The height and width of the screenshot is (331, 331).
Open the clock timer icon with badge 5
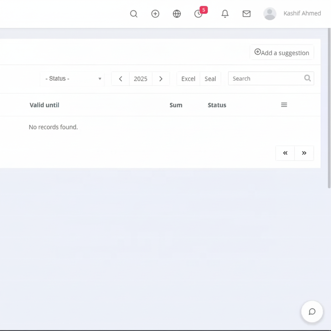coord(199,14)
